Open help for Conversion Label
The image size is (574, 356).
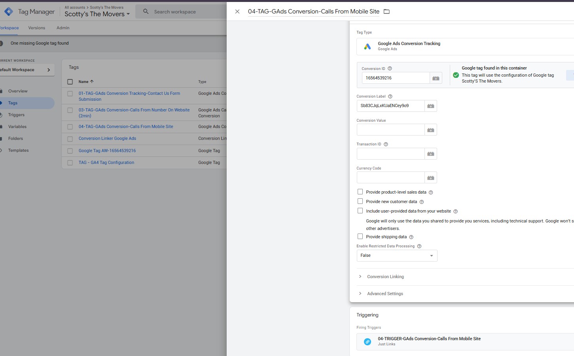(390, 96)
